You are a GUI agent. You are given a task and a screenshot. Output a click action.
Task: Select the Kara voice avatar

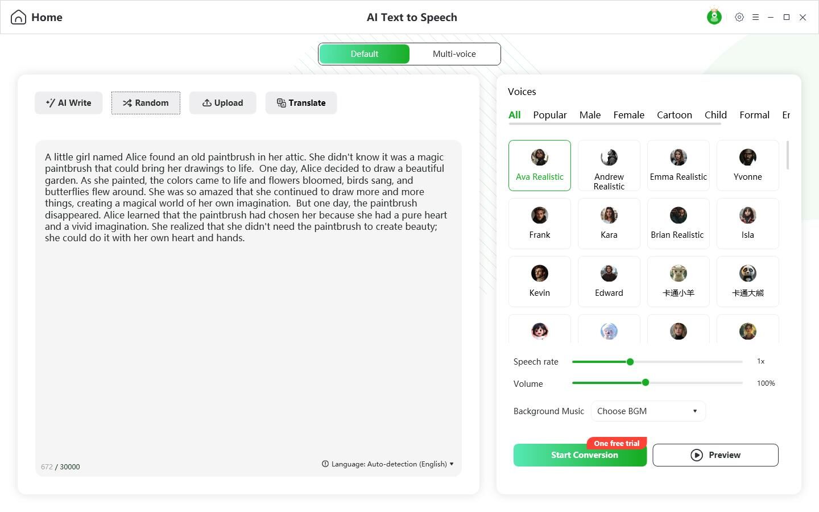(x=609, y=216)
